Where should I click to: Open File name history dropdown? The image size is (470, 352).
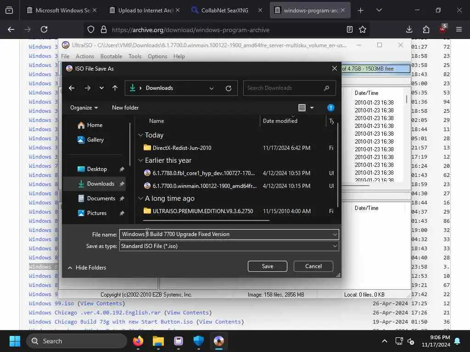(x=335, y=234)
